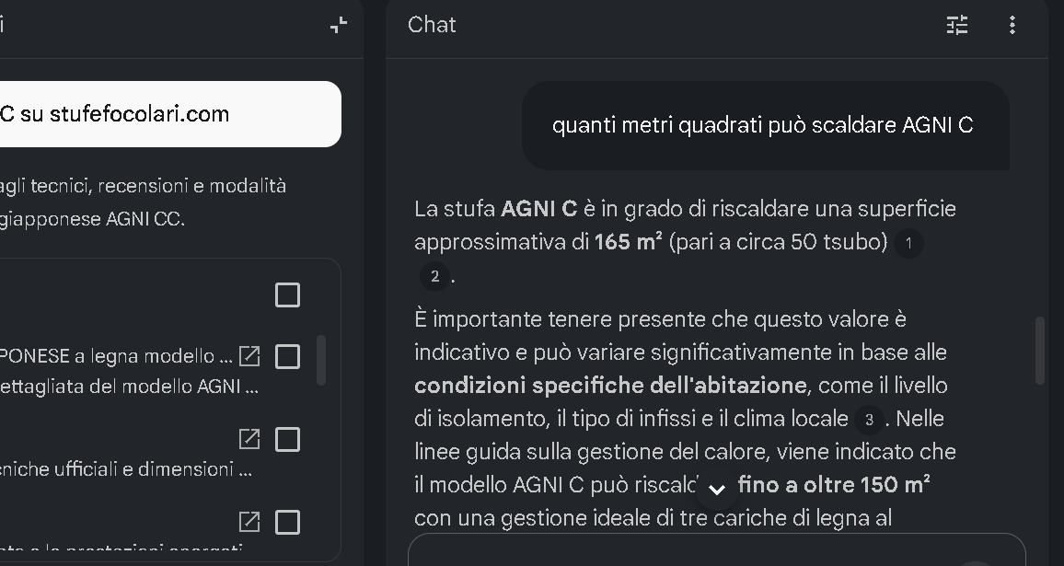This screenshot has width=1064, height=566.
Task: Click the 'su stufefocolari.com' search field
Action: 166,114
